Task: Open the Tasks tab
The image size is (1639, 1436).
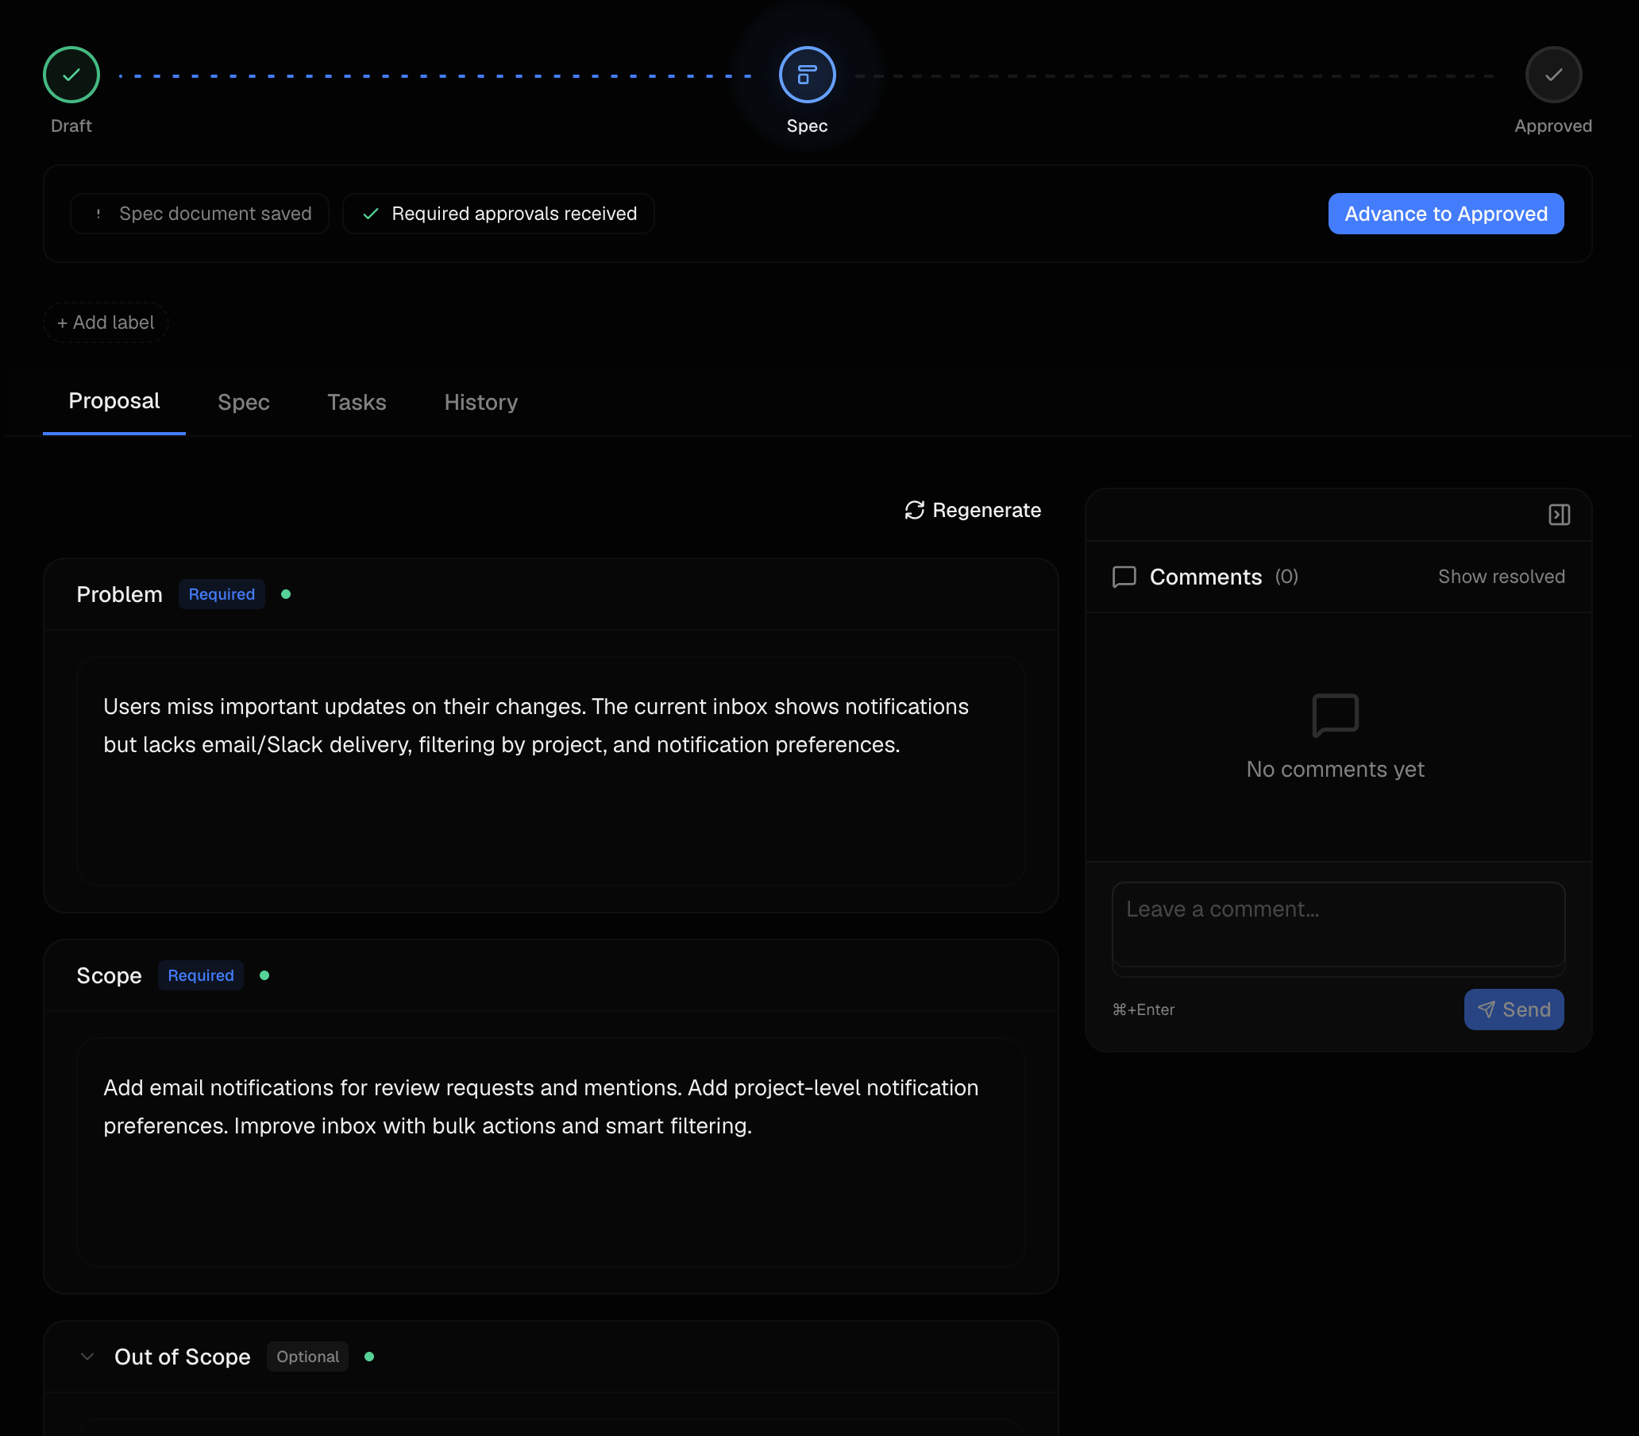Action: pyautogui.click(x=357, y=402)
